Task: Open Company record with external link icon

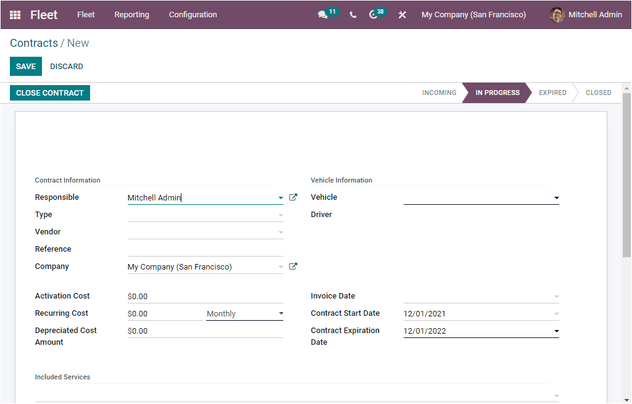Action: point(293,266)
